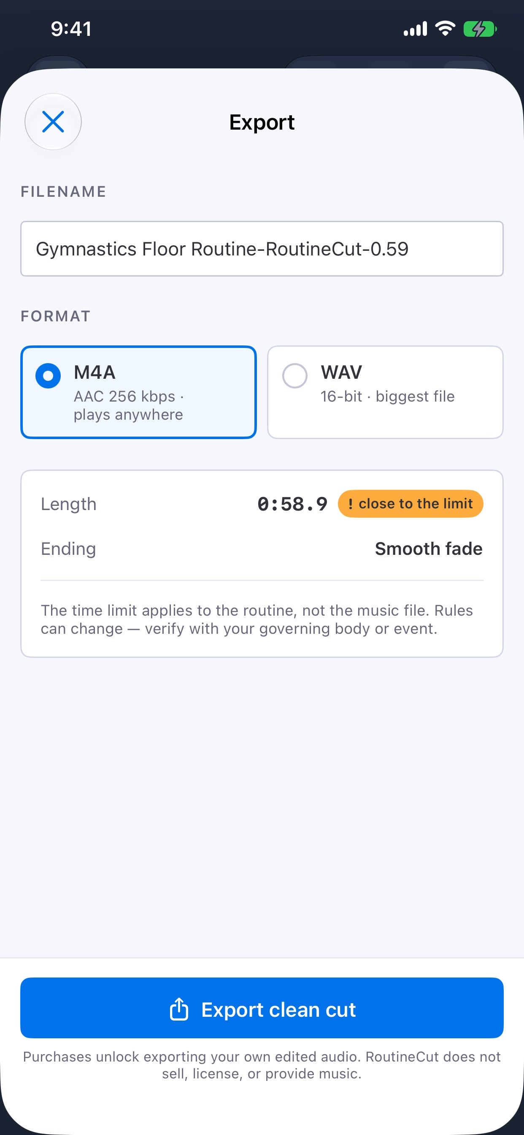524x1135 pixels.
Task: Close the Export sheet with X icon
Action: (x=53, y=122)
